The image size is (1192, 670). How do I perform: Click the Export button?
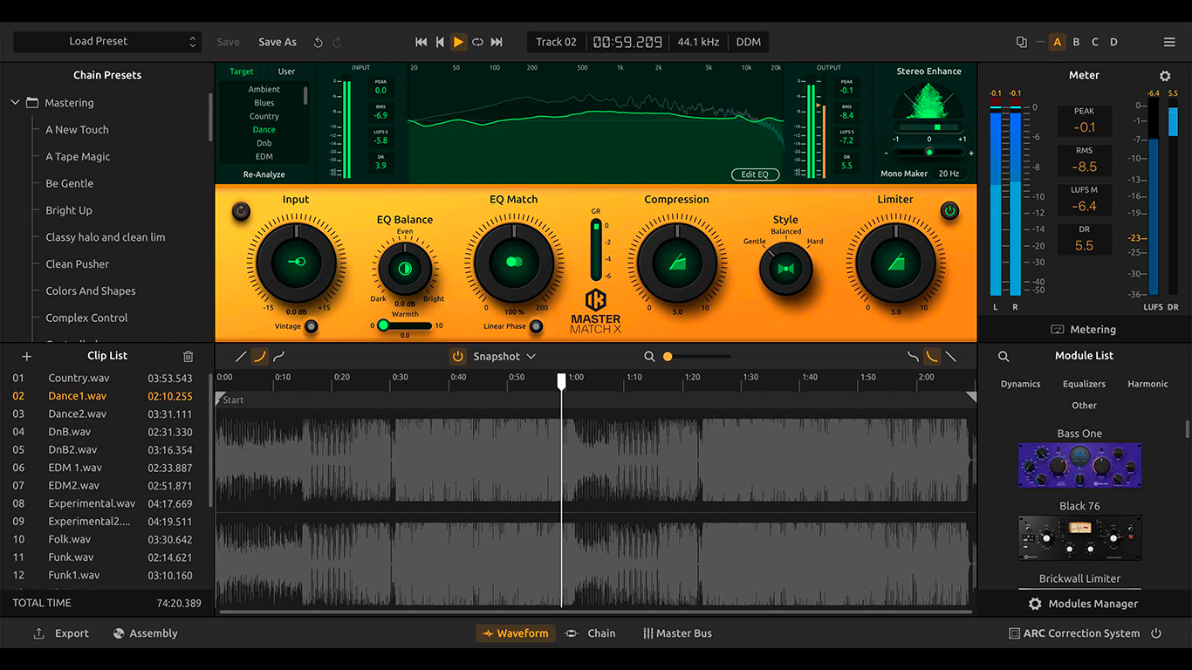click(61, 633)
